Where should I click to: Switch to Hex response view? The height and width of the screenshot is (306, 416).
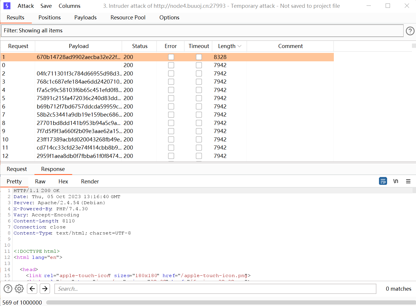pos(63,181)
